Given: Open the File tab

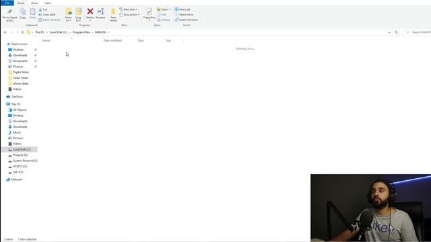Looking at the screenshot, I should pos(7,3).
